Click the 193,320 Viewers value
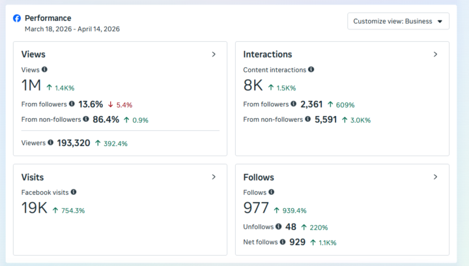This screenshot has height=266, width=469. click(74, 143)
